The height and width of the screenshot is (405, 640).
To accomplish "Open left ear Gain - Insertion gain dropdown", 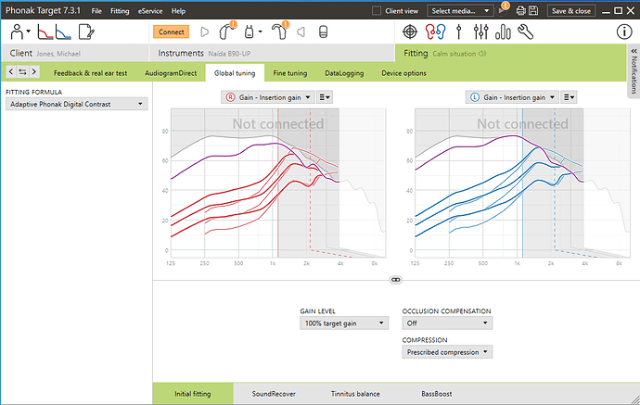I will click(x=512, y=97).
